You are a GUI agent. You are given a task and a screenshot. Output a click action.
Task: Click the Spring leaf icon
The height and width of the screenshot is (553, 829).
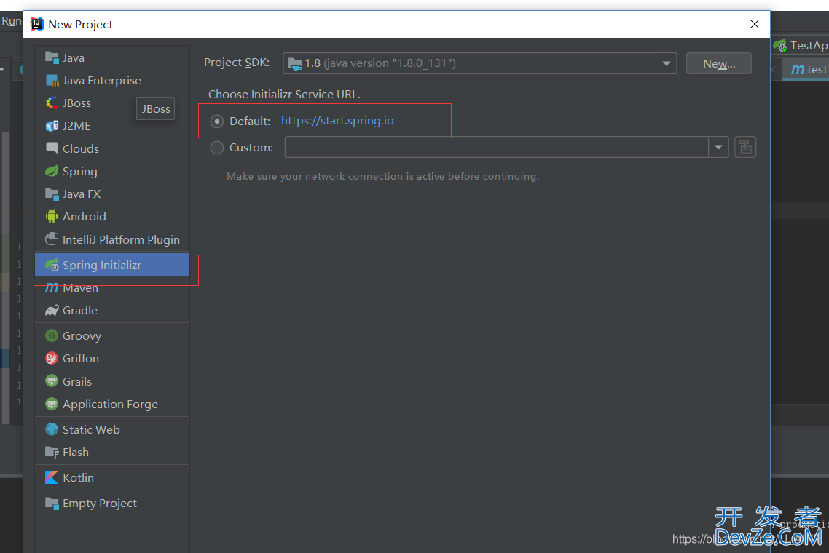(x=52, y=171)
